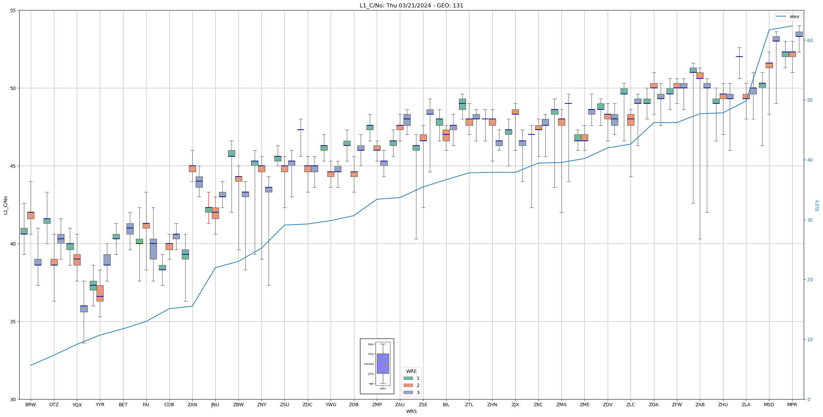Click the red-whisker box above JNU
The image size is (823, 417).
coord(209,210)
